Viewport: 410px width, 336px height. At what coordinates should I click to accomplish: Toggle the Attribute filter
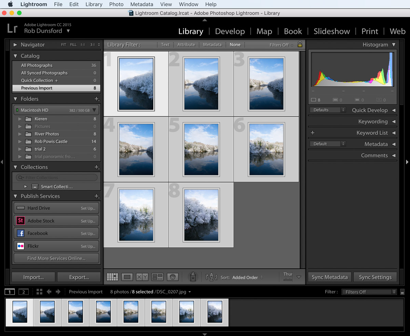(186, 44)
